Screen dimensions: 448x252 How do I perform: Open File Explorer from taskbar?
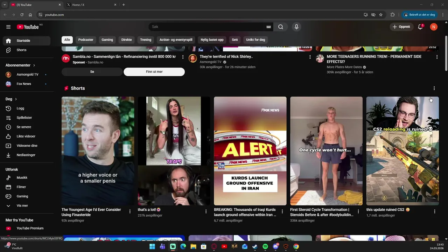click(x=193, y=246)
